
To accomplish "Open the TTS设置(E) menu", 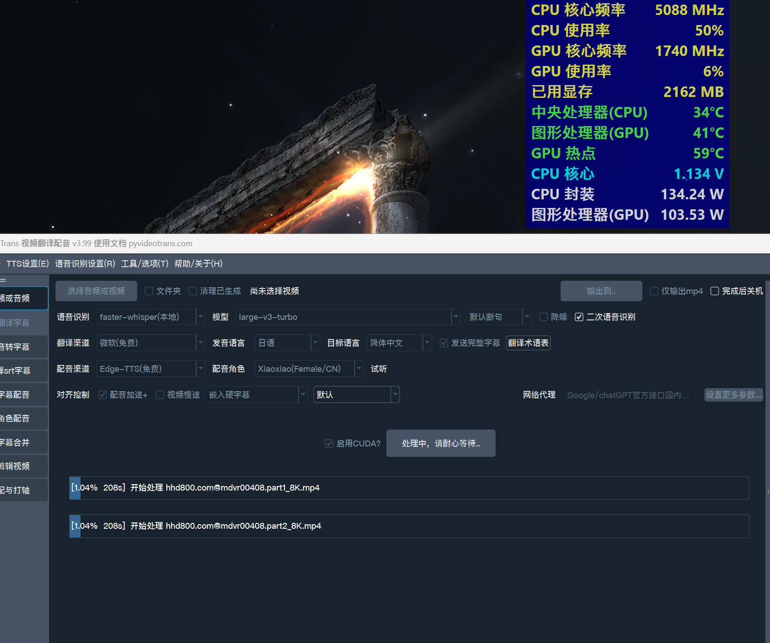I will tap(27, 264).
